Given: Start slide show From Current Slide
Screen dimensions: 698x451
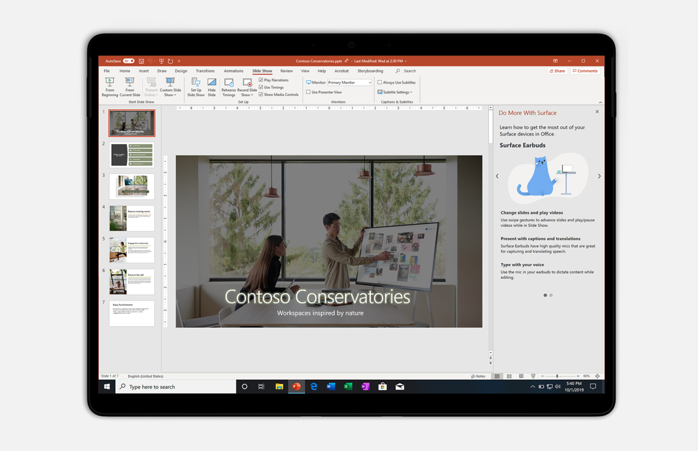Looking at the screenshot, I should pyautogui.click(x=130, y=87).
